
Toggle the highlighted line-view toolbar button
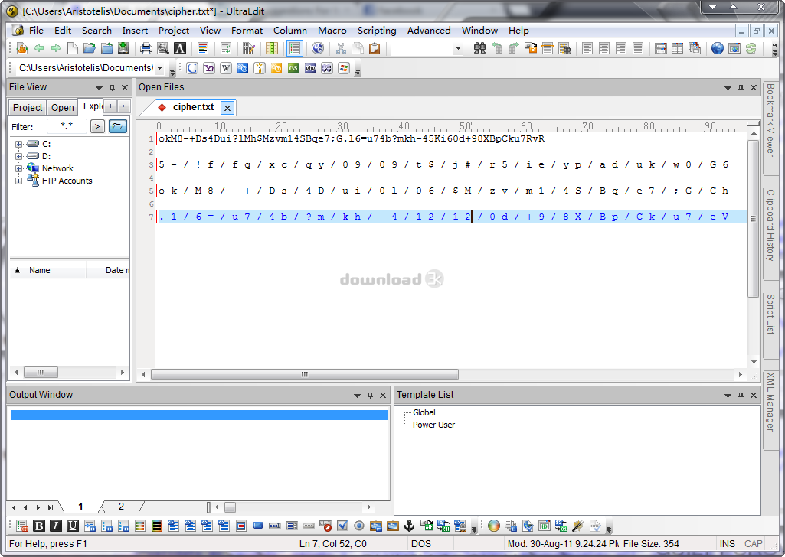pyautogui.click(x=294, y=48)
